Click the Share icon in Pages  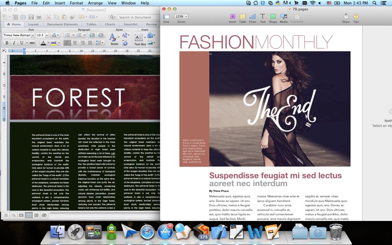click(346, 16)
